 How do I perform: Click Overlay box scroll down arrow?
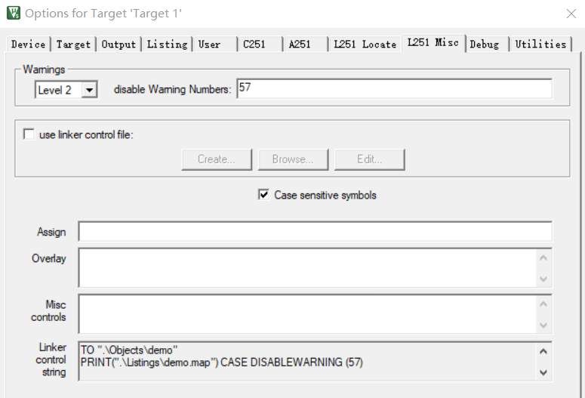tap(543, 279)
